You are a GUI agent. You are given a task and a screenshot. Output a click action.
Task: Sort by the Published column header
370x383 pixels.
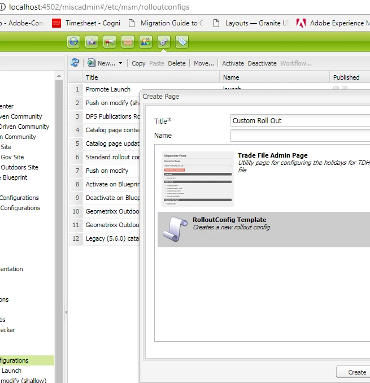(x=350, y=77)
